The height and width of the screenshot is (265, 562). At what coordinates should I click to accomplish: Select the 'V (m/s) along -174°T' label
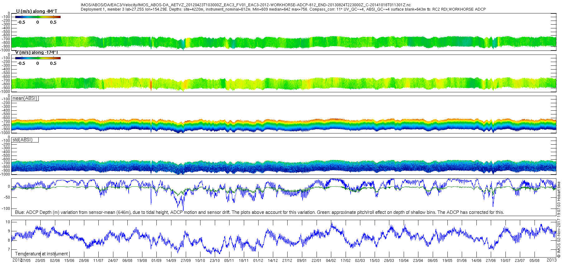(37, 52)
